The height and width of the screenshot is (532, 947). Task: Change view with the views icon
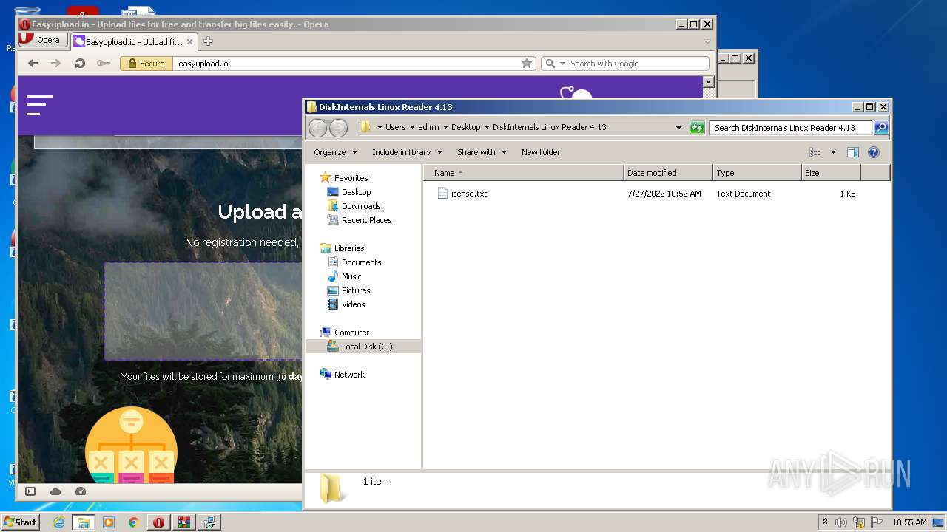(815, 152)
